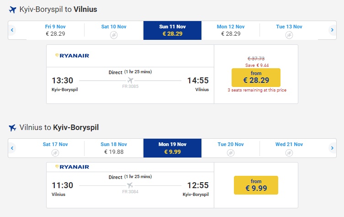Click the return date carousel next arrow
The image size is (344, 217).
(x=332, y=148)
